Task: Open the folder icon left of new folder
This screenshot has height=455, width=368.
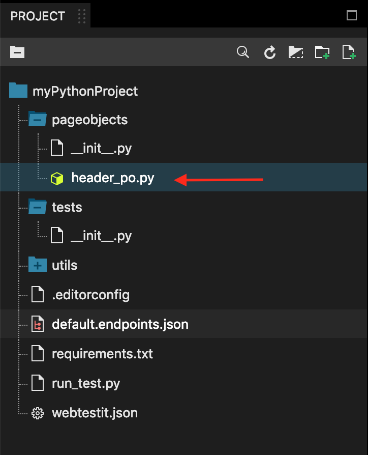Action: coord(296,52)
